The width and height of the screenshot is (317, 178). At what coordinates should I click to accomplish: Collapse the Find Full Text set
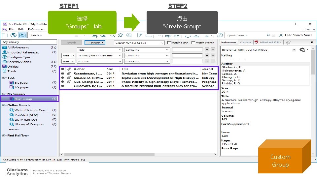click(x=4, y=135)
